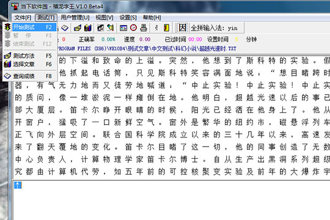Open the 设置[S] menu
Screen dimensions: 330x220
(x=128, y=18)
